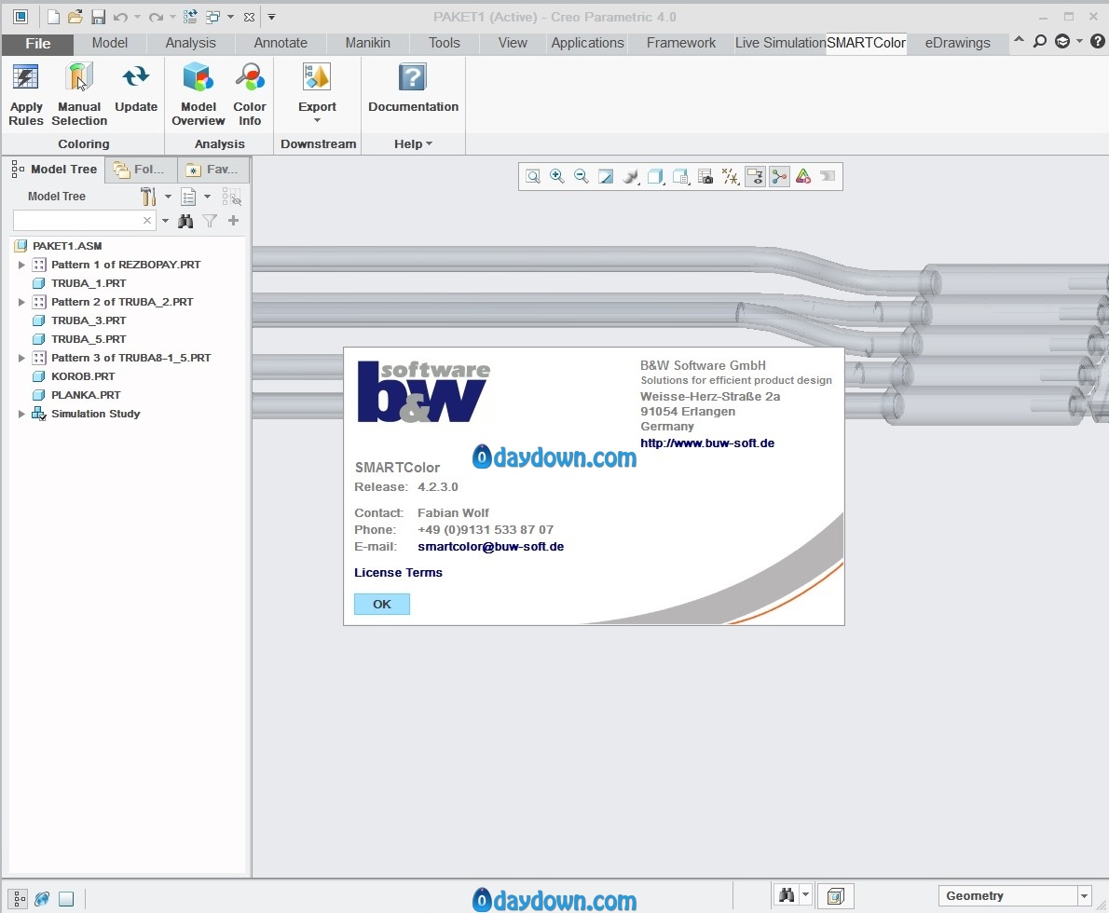Expand Pattern 3 of TRUBA8-1_5.PRT

21,358
